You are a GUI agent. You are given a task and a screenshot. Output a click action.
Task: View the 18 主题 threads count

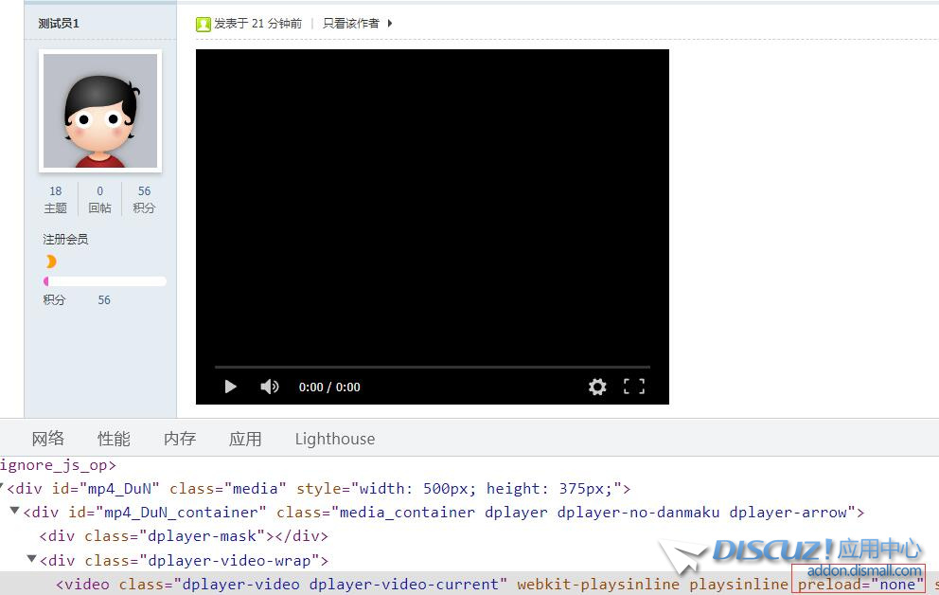click(x=56, y=199)
